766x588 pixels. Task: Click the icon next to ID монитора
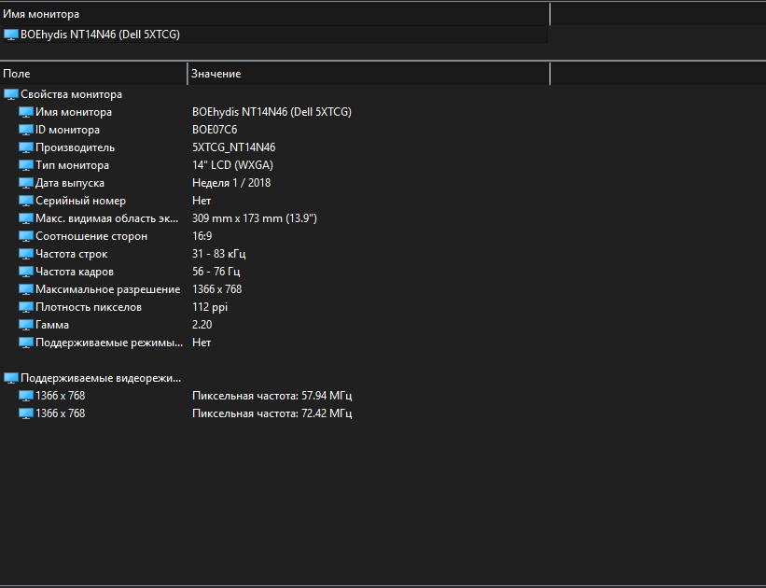26,130
